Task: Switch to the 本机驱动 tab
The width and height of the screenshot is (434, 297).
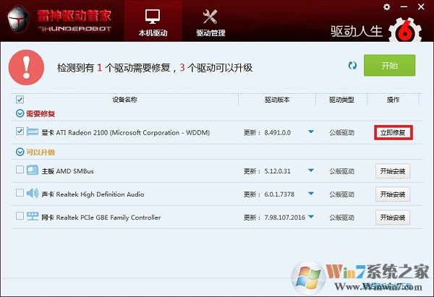Action: click(153, 21)
